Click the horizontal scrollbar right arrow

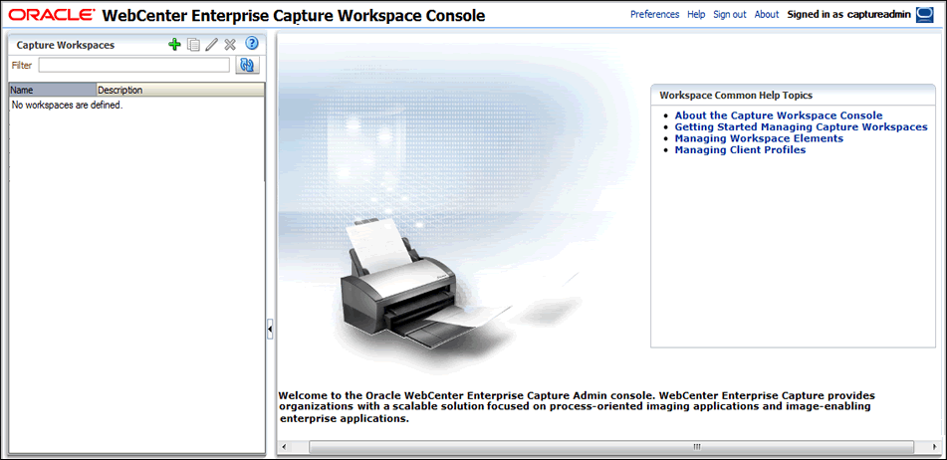pyautogui.click(x=934, y=447)
